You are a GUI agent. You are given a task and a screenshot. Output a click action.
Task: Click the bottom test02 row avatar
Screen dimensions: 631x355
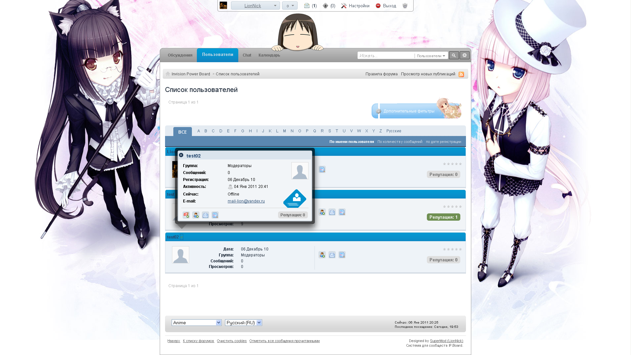tap(181, 255)
